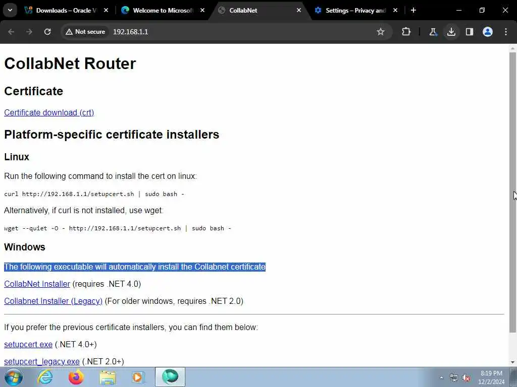
Task: Switch to Welcome to Microsoft tab
Action: pyautogui.click(x=163, y=10)
